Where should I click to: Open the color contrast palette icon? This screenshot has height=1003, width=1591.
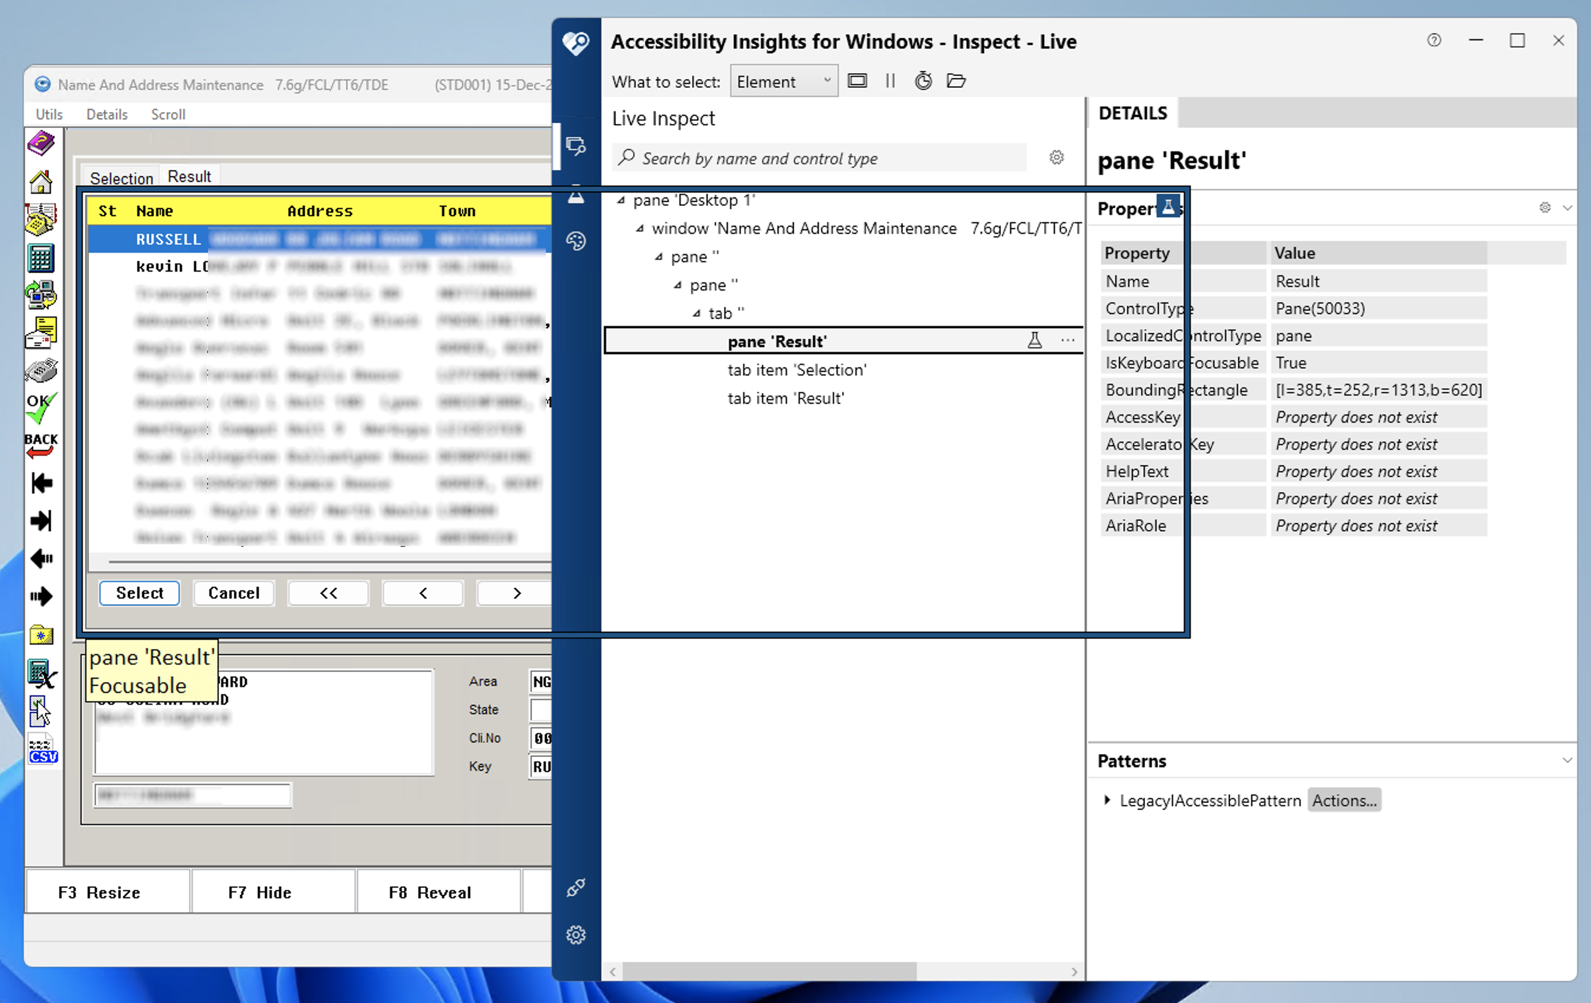click(576, 241)
